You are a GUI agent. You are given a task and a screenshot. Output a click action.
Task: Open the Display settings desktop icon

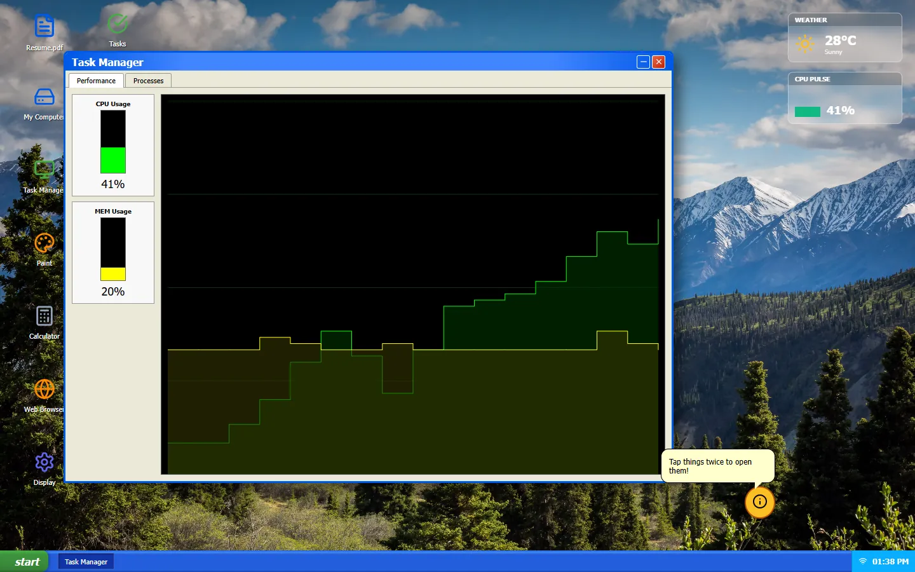click(x=44, y=469)
